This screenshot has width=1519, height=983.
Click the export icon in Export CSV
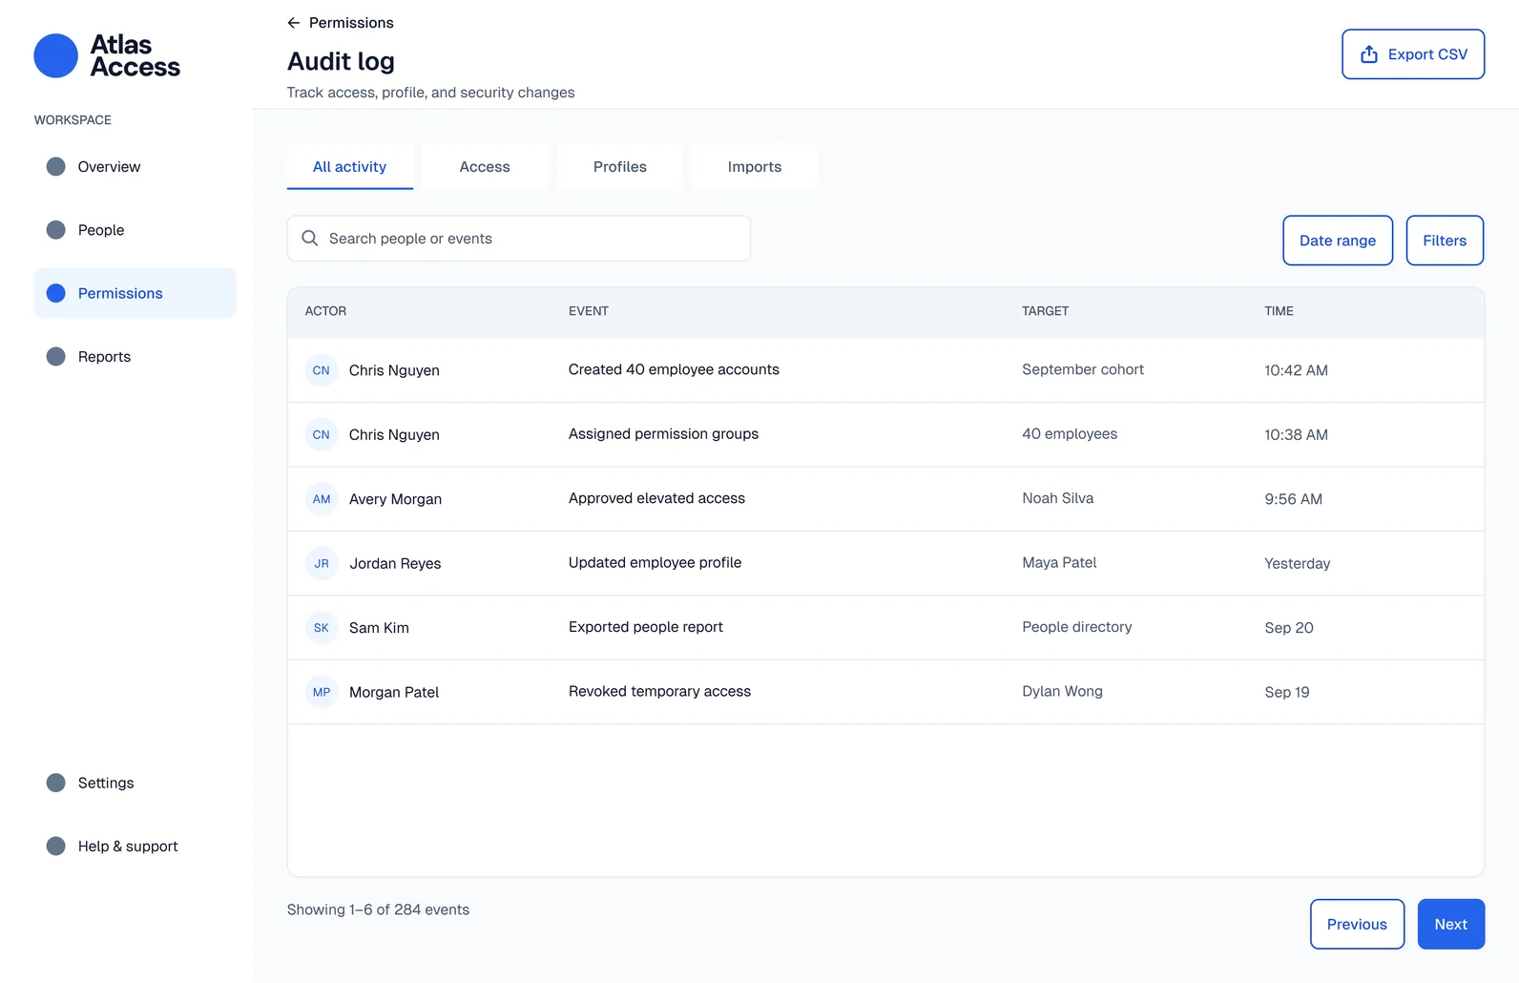point(1369,54)
